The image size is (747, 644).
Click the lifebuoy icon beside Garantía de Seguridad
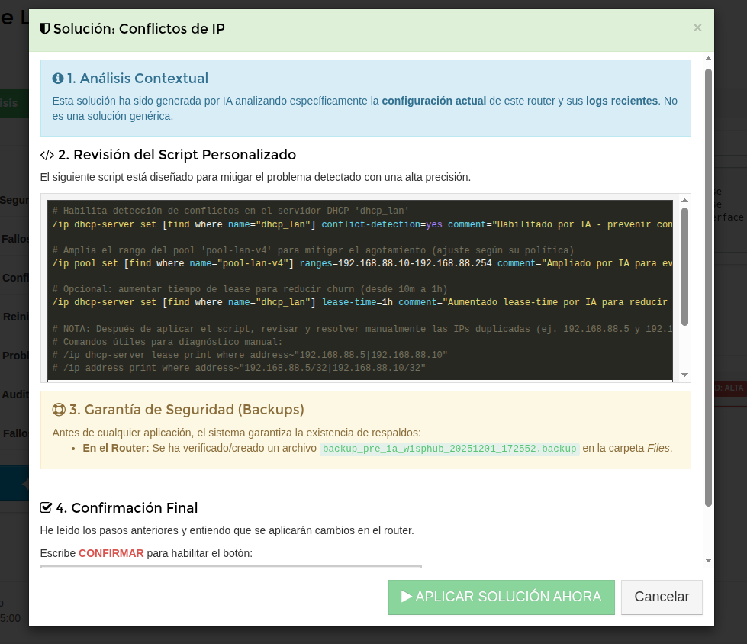[59, 409]
